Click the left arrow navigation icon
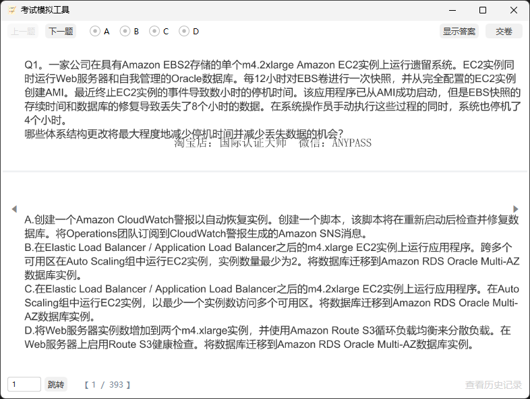530x399 pixels. [14, 209]
